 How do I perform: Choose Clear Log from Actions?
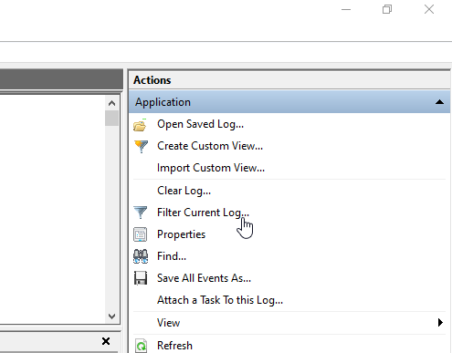click(x=184, y=191)
